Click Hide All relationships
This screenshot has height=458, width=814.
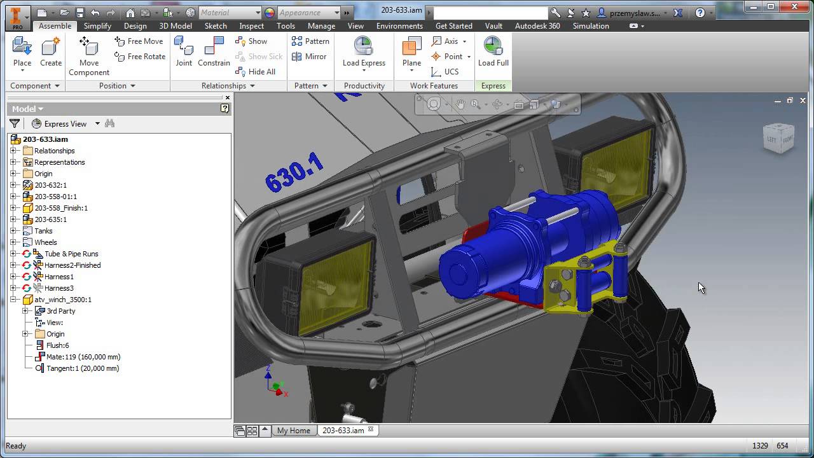[x=255, y=72]
